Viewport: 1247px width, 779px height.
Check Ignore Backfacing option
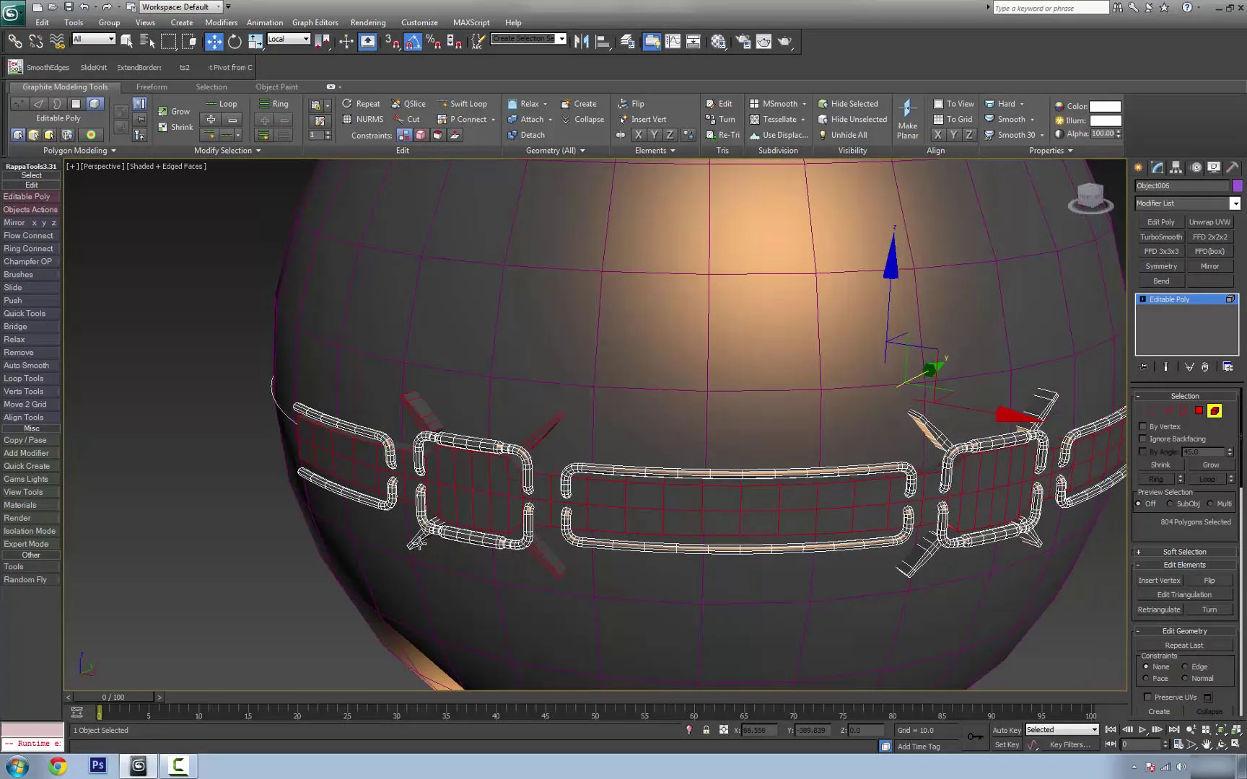[1143, 439]
